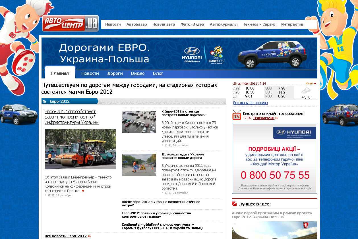Viewport: 358px width, 239px height.
Task: Click the red flag icon beside Лучшее видео
Action: tap(234, 204)
